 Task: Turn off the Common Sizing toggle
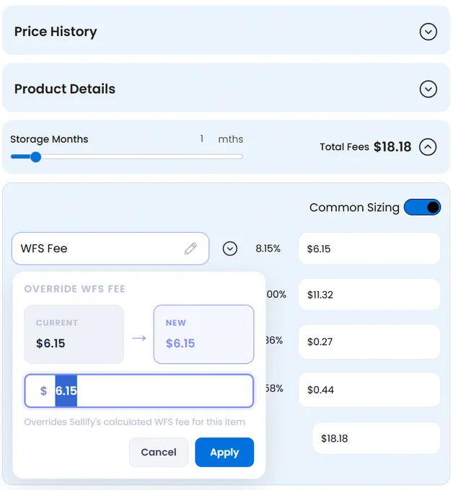pyautogui.click(x=422, y=208)
